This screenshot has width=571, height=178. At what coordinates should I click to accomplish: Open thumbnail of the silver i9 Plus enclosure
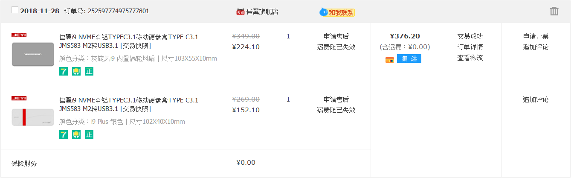click(x=33, y=117)
